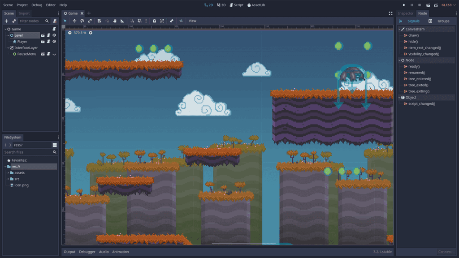Collapse the Game node in scene tree
The width and height of the screenshot is (459, 258).
coord(5,29)
